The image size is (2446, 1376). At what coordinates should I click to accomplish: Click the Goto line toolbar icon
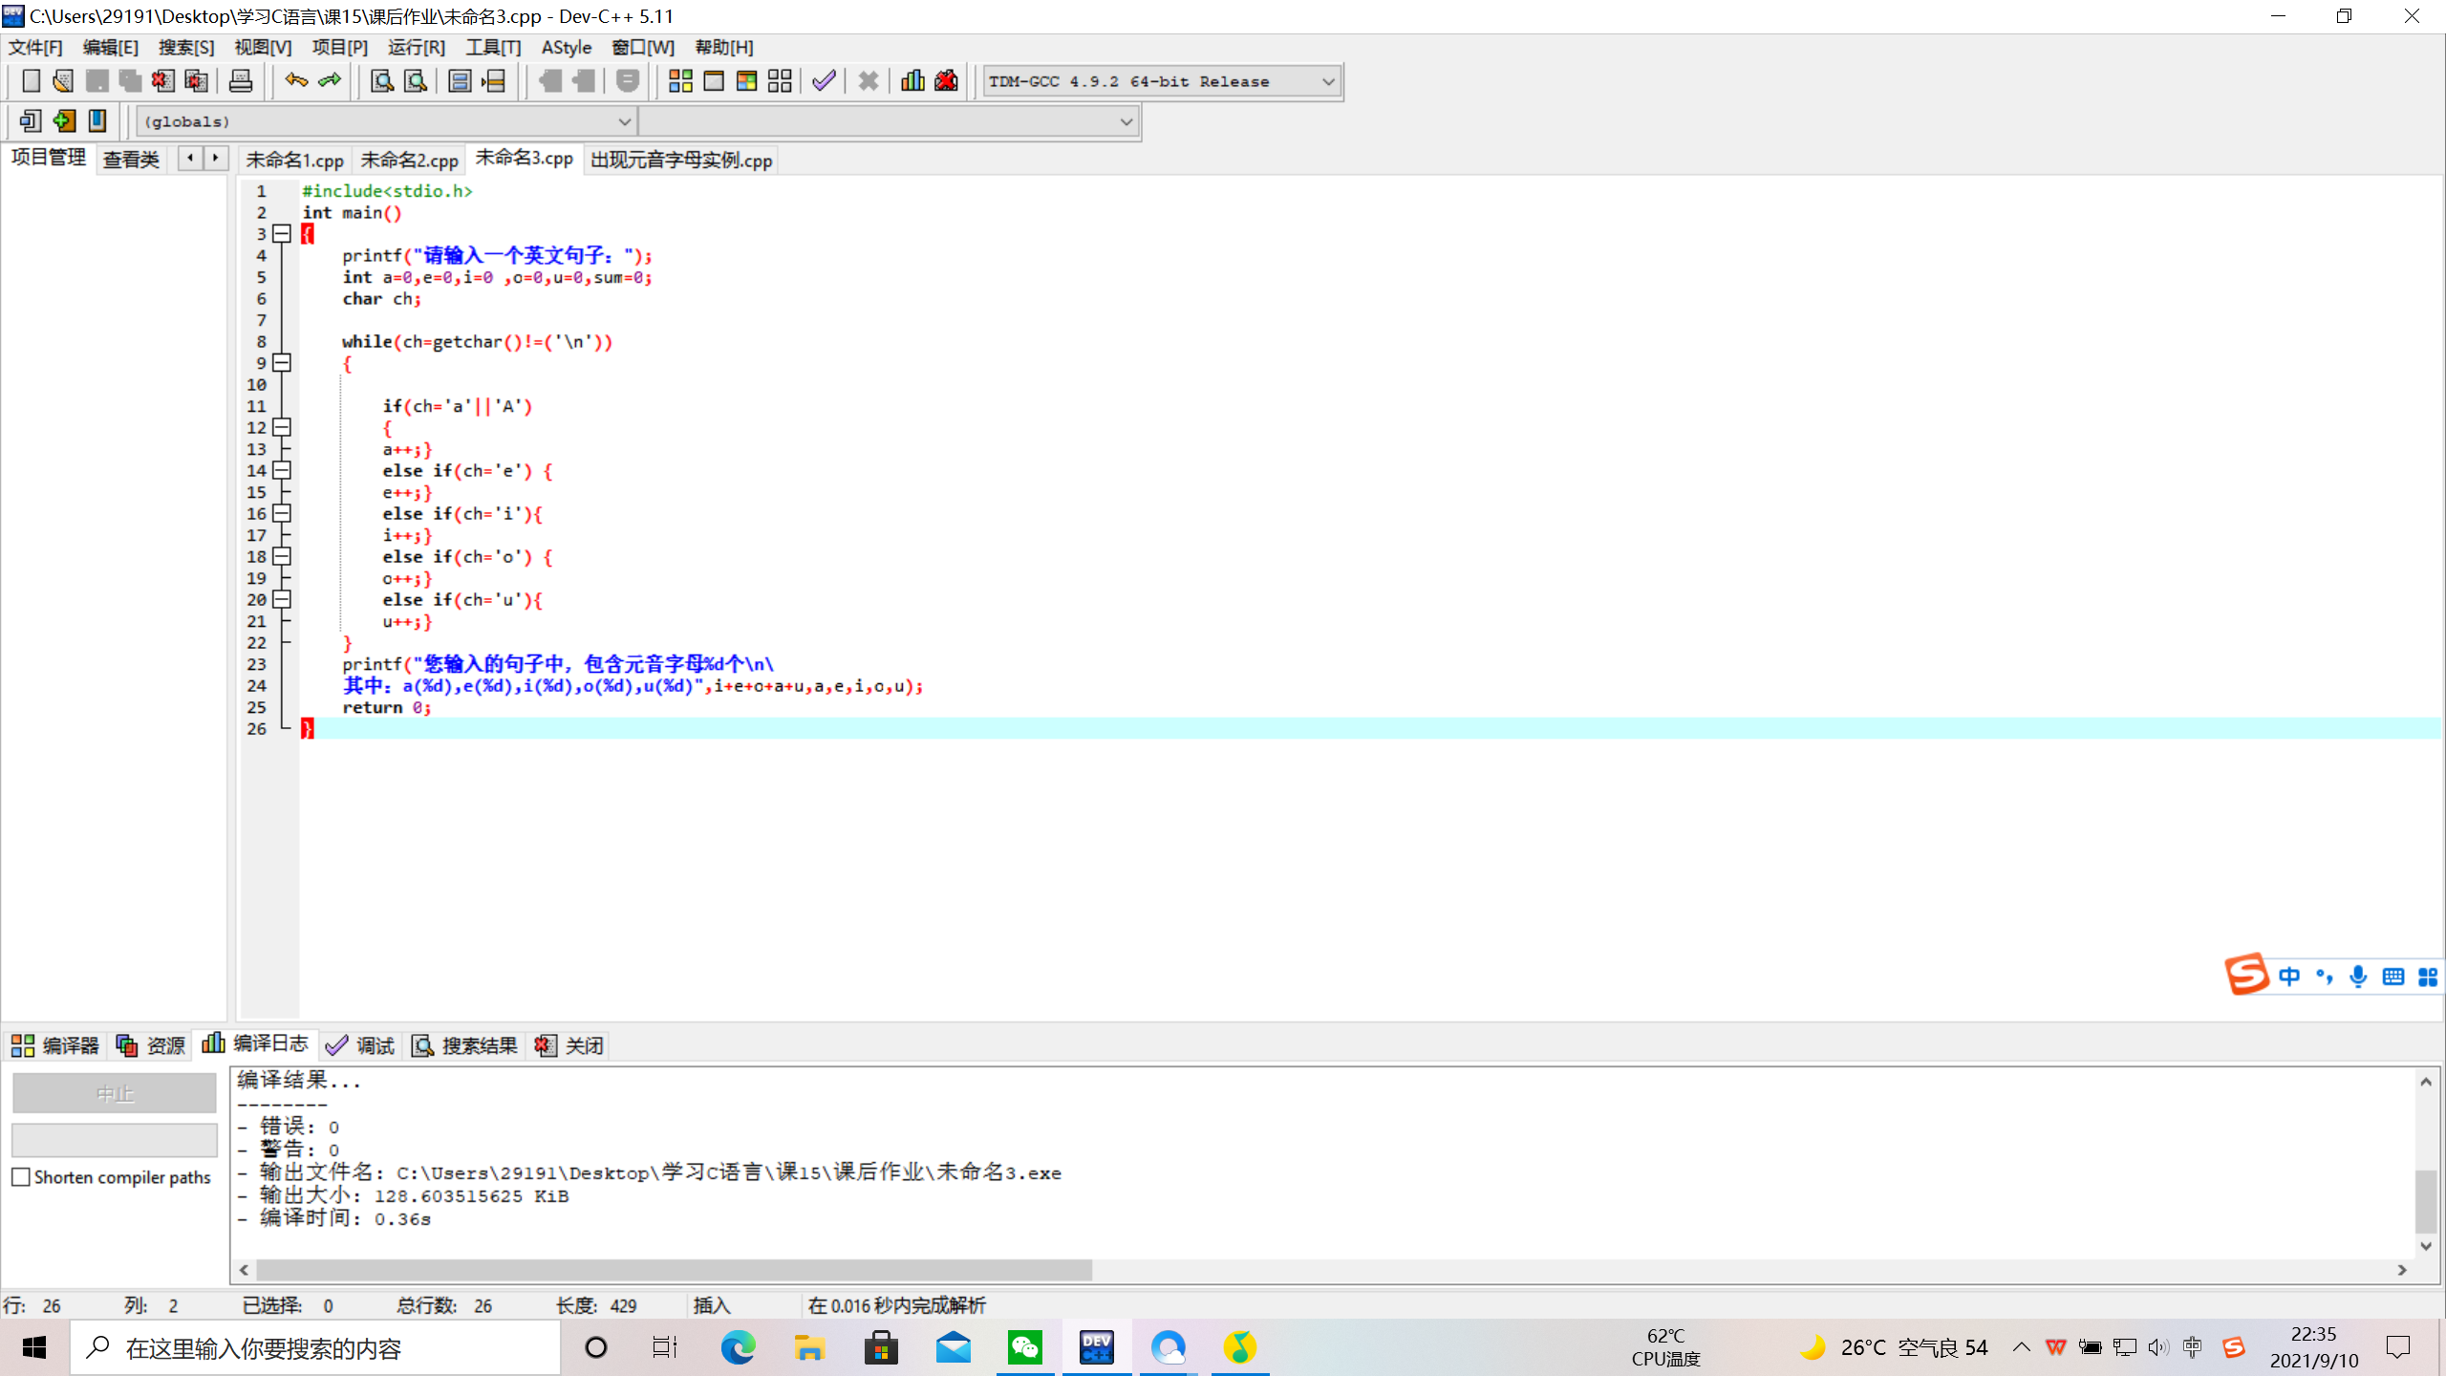click(493, 81)
